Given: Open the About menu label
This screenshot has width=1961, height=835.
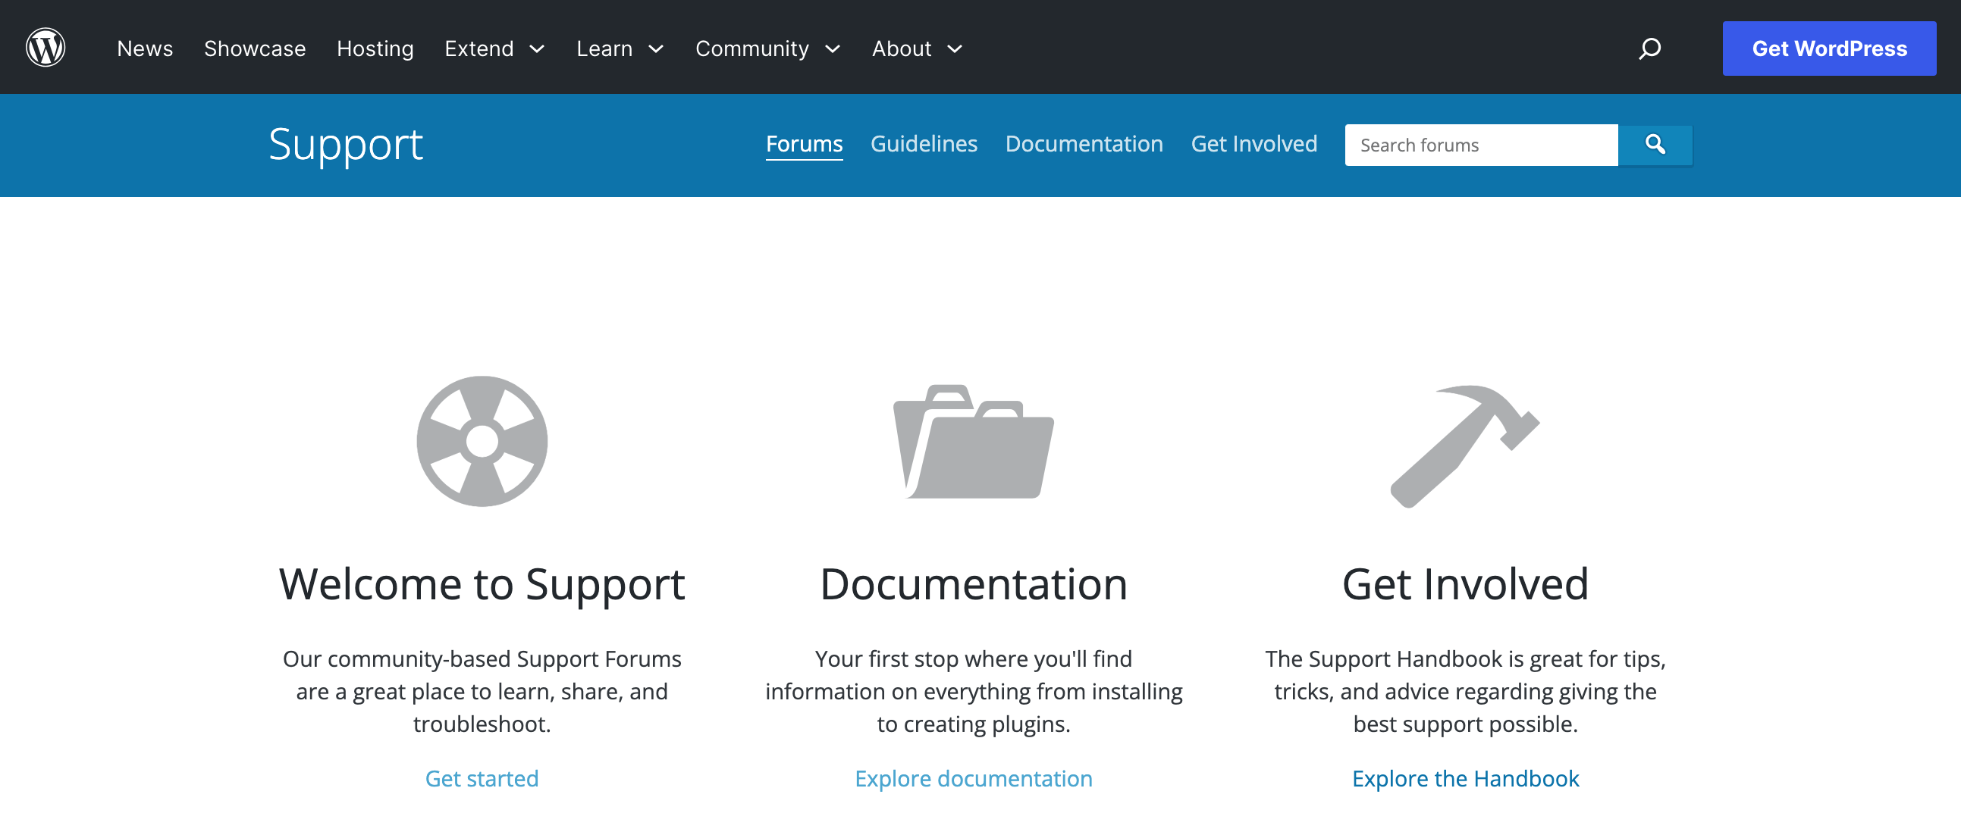Looking at the screenshot, I should (x=902, y=48).
